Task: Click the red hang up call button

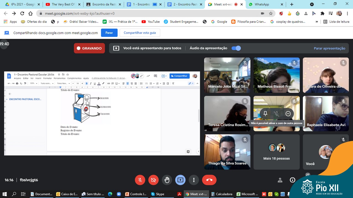Action: 209,180
